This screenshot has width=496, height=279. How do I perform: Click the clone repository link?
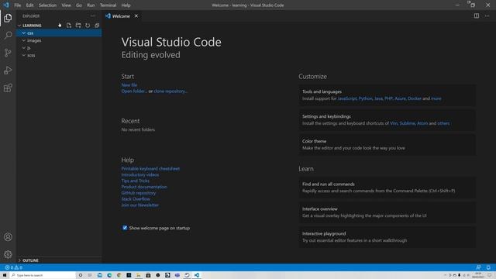[x=170, y=91]
